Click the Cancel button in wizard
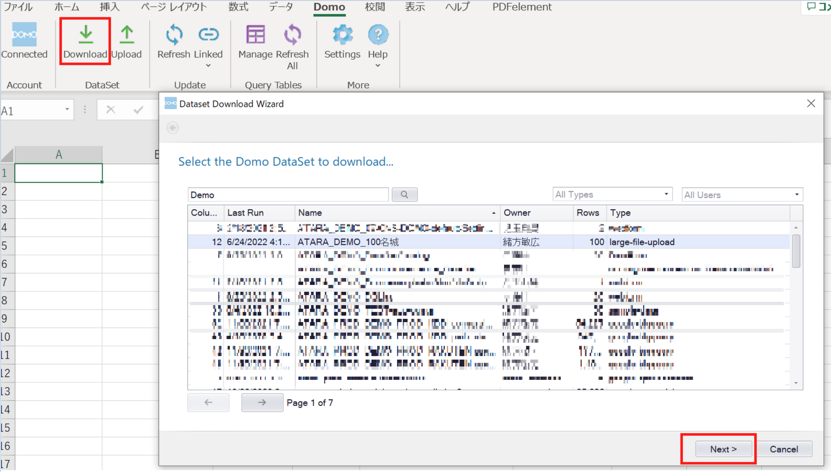 pyautogui.click(x=784, y=449)
